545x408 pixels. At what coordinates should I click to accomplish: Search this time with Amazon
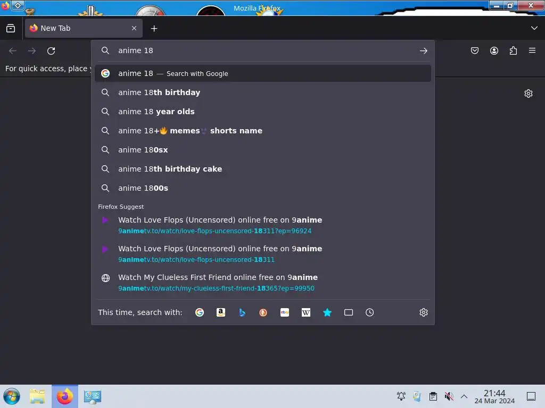click(x=221, y=312)
